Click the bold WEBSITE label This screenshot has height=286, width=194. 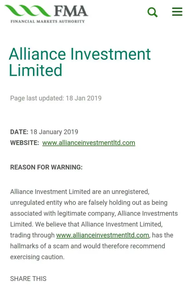(25, 143)
